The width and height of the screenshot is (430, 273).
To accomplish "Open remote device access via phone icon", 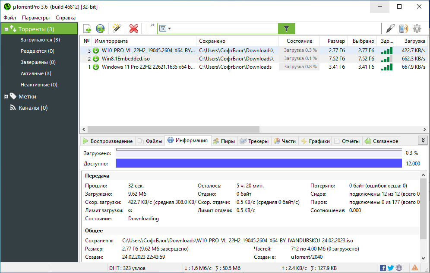I will click(404, 29).
